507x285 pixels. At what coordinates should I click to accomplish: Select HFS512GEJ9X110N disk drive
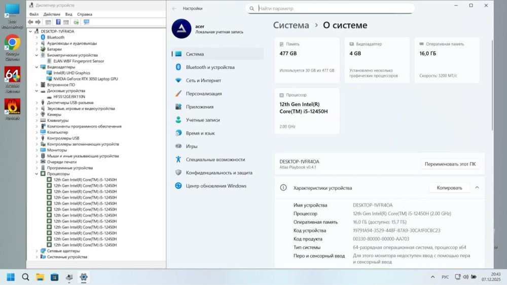point(69,97)
